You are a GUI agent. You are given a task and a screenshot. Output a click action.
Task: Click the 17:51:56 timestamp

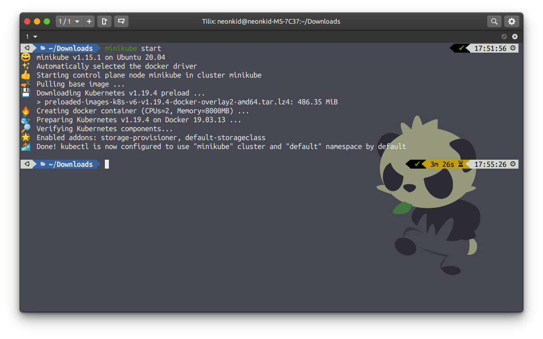coord(490,48)
